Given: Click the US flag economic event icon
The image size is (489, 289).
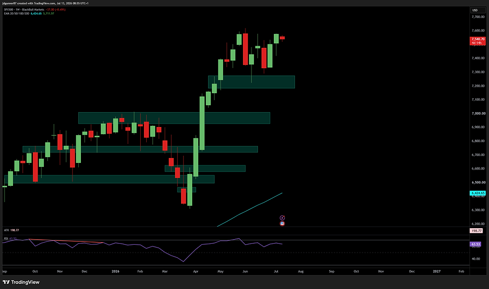Looking at the screenshot, I should tap(282, 223).
